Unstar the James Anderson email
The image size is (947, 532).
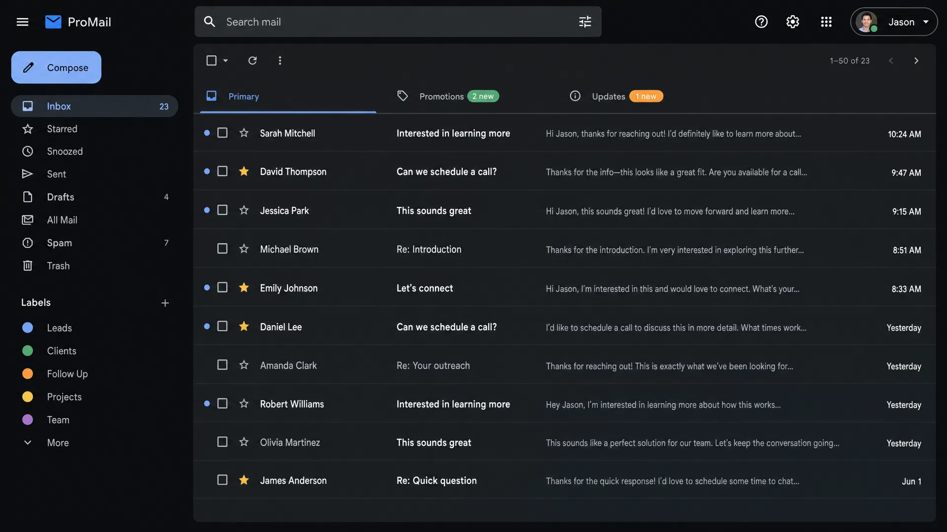pyautogui.click(x=244, y=480)
